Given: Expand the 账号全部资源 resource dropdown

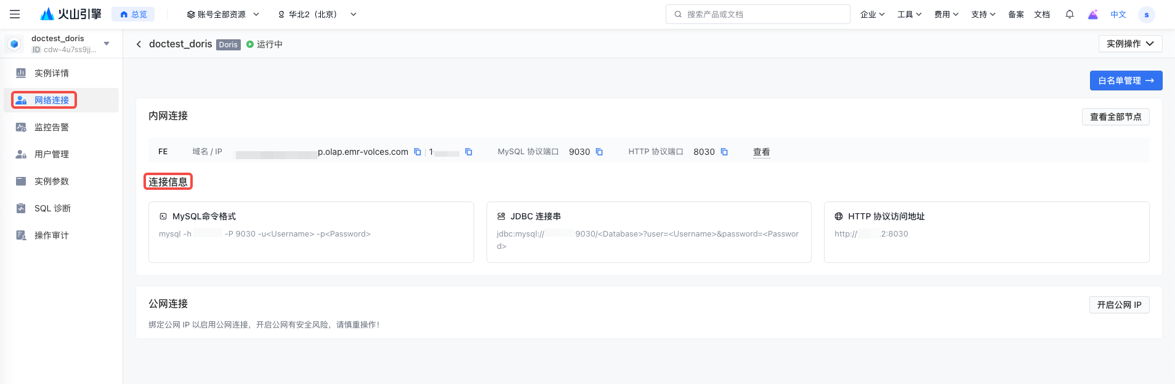Looking at the screenshot, I should point(223,14).
